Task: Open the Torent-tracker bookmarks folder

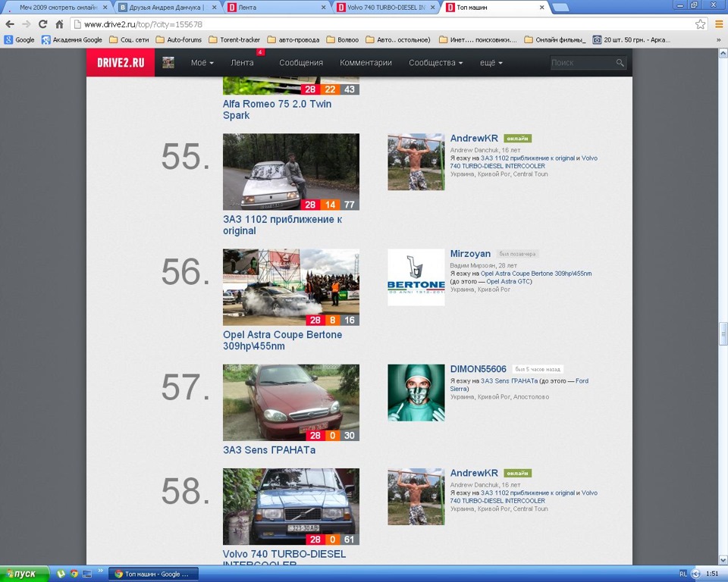Action: 234,40
